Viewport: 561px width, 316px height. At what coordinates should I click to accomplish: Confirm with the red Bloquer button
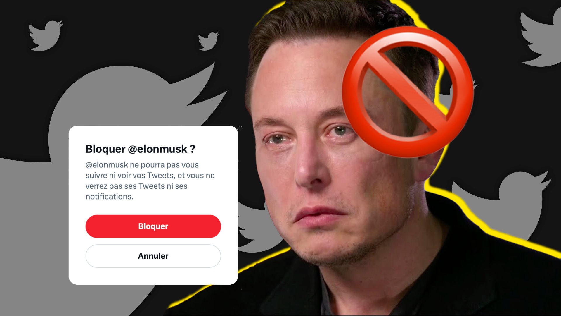[153, 226]
